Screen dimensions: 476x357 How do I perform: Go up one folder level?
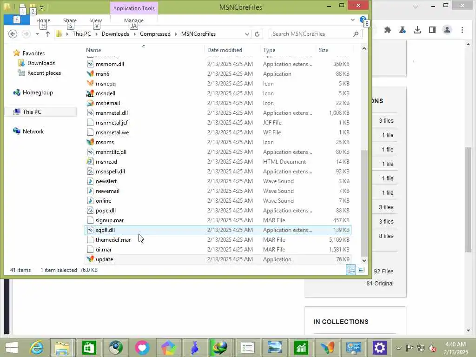[48, 34]
